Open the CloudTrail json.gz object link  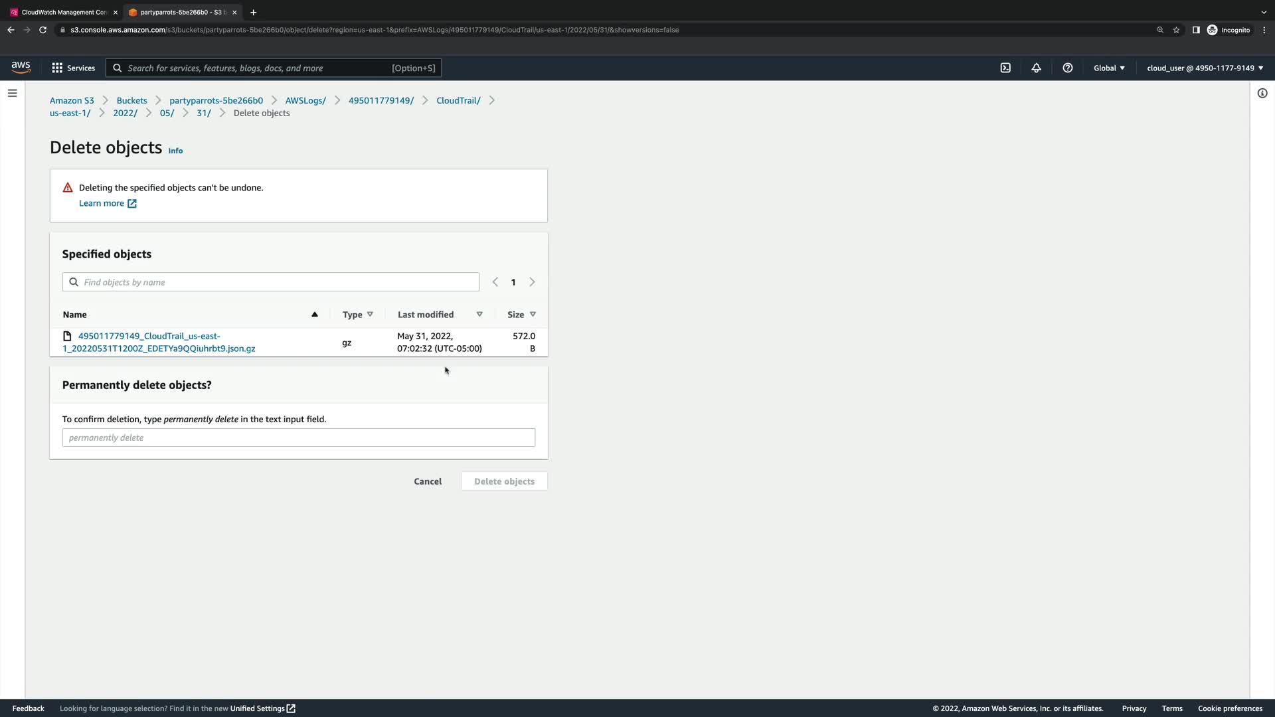[x=159, y=342]
